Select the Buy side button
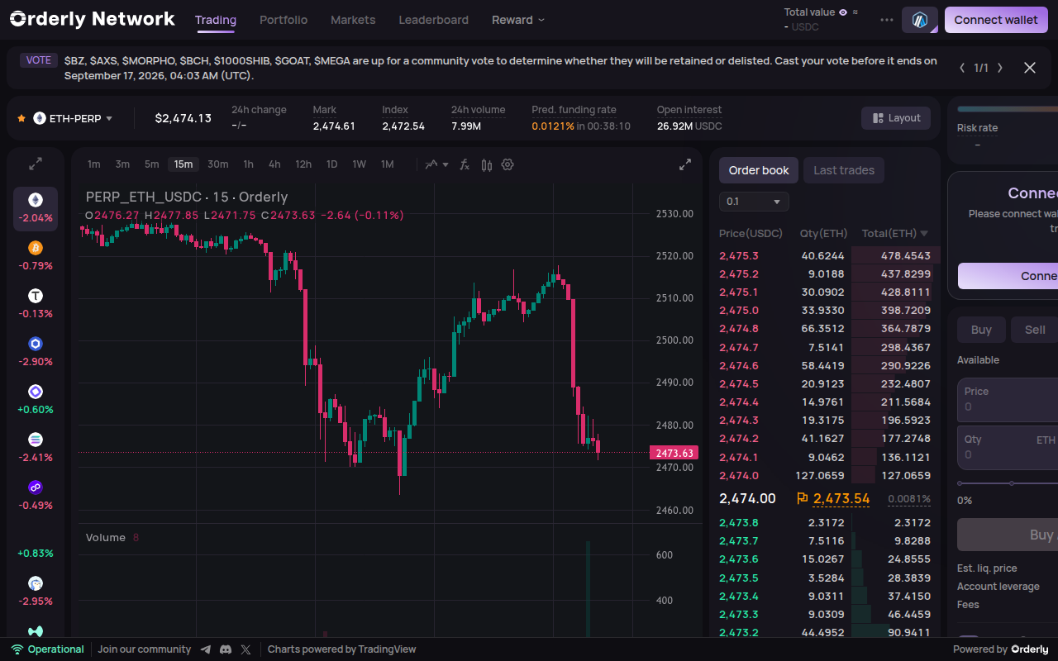The image size is (1058, 661). click(981, 330)
